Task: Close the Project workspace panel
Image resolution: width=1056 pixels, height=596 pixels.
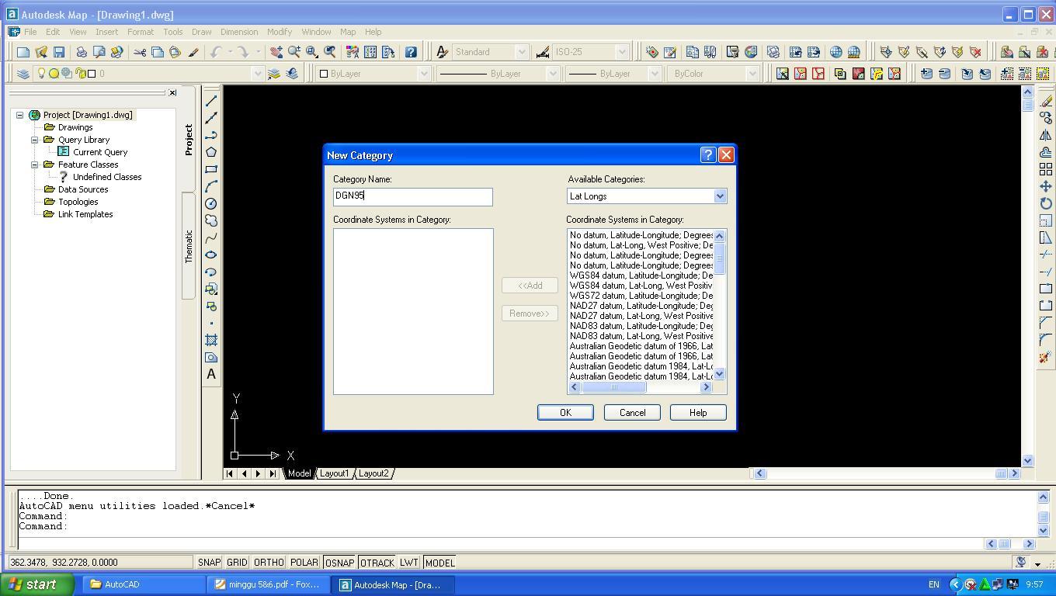Action: (172, 93)
